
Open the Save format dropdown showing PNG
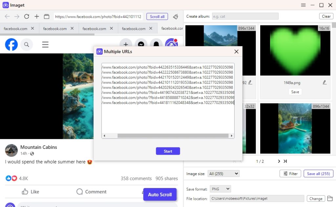(220, 189)
